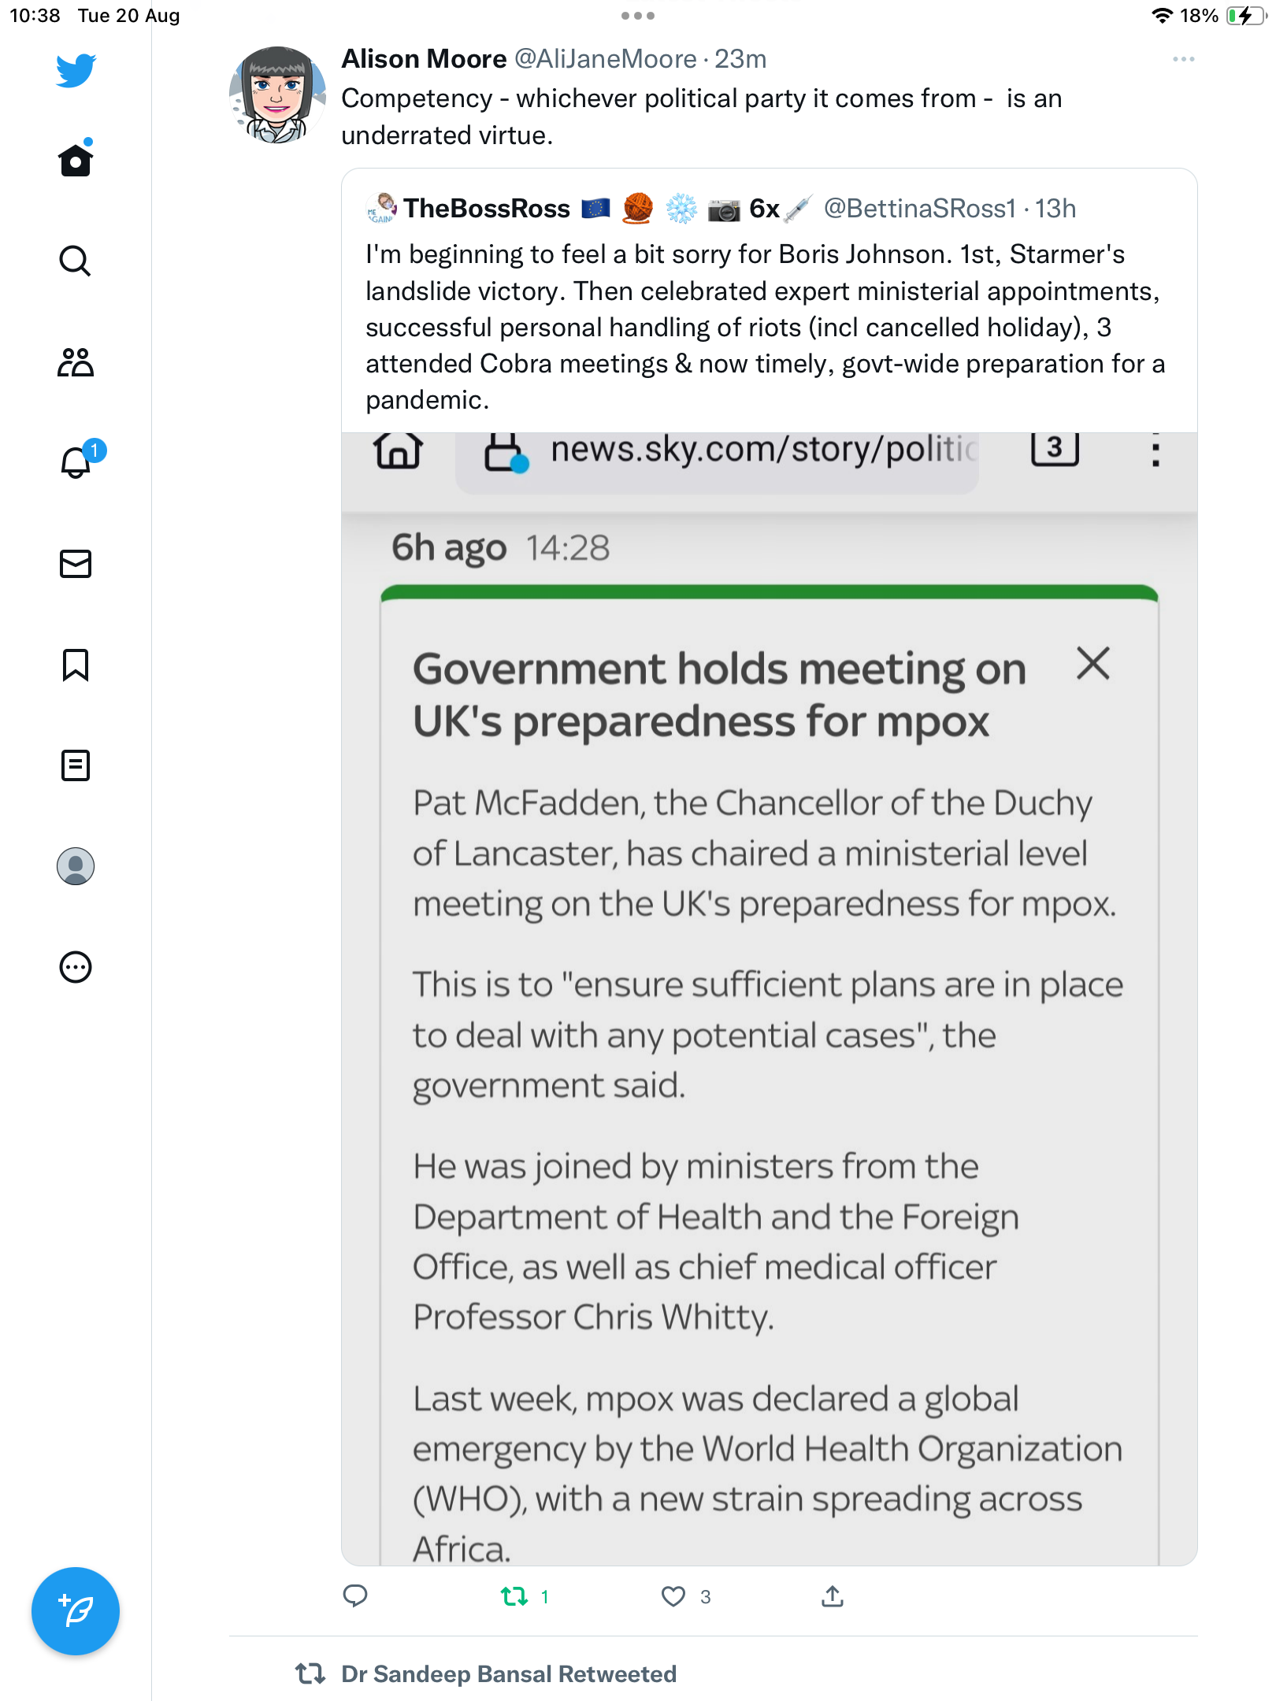Tap the three dots at top of screen
1276x1701 pixels.
pyautogui.click(x=638, y=16)
